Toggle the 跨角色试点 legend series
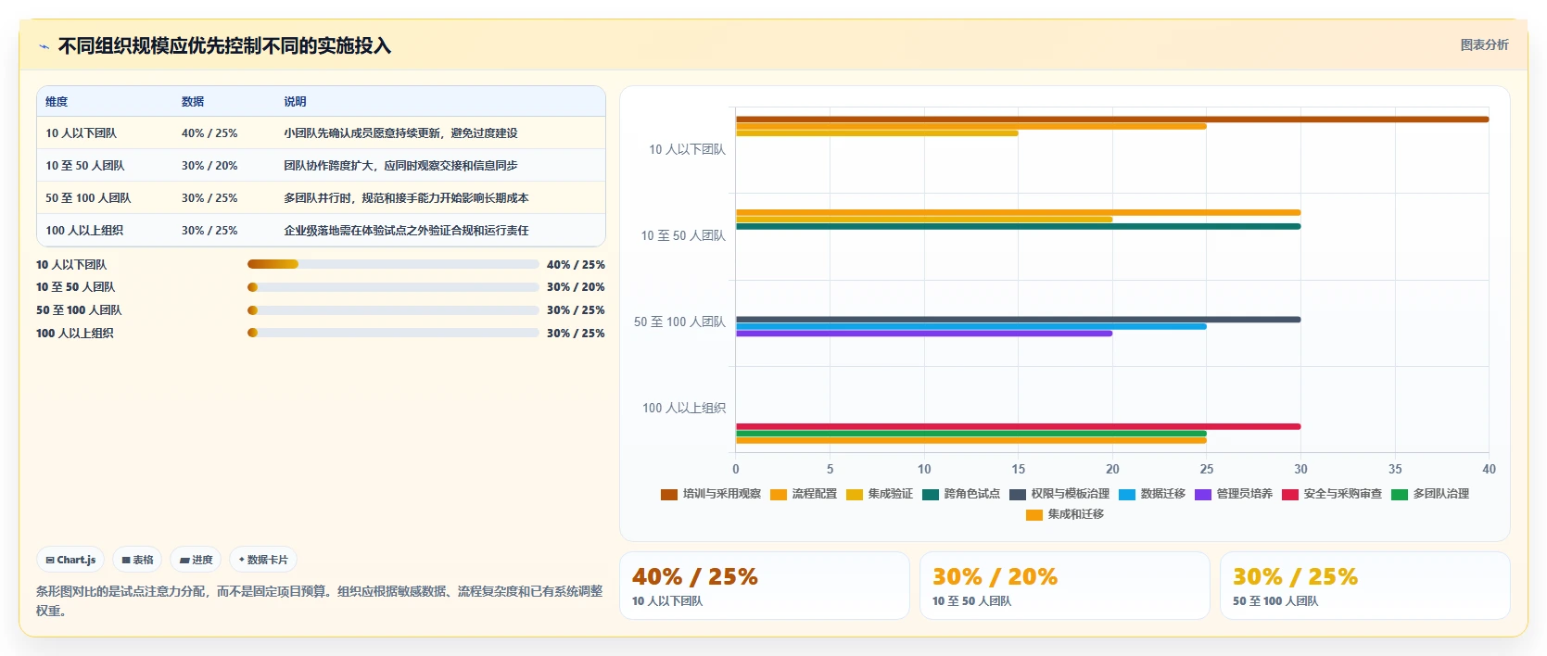 pos(960,494)
